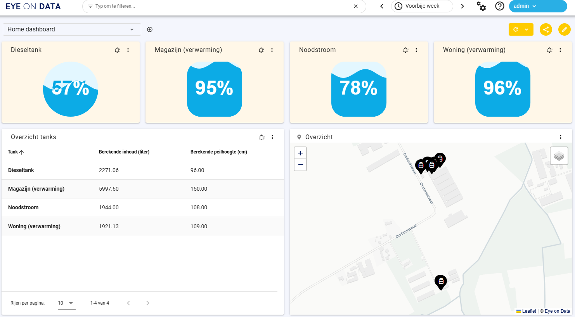This screenshot has width=575, height=317.
Task: Click alarm bell on Overzicht tanks table
Action: (x=262, y=137)
